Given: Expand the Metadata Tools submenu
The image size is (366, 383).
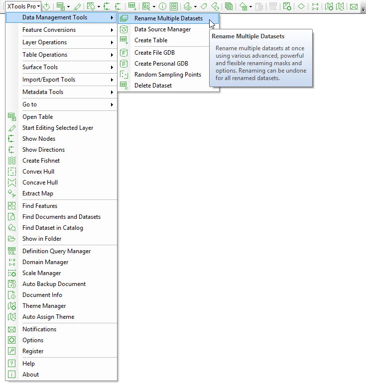Looking at the screenshot, I should tap(62, 92).
